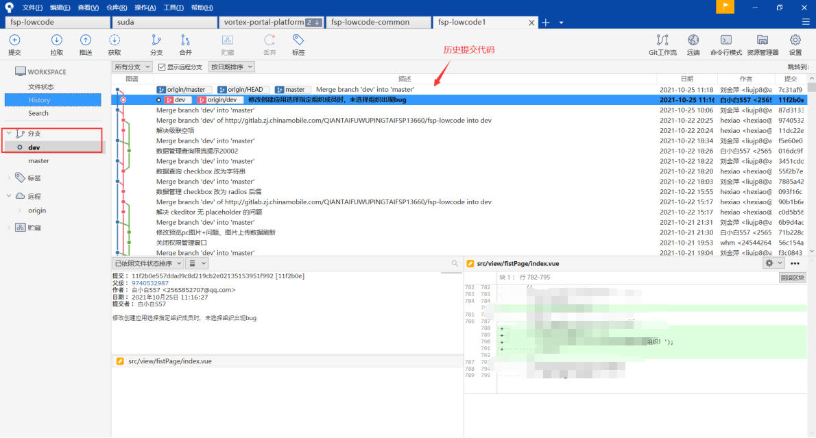Screen dimensions: 816x438
Task: Click the search magnifier in file list panel
Action: click(x=455, y=263)
